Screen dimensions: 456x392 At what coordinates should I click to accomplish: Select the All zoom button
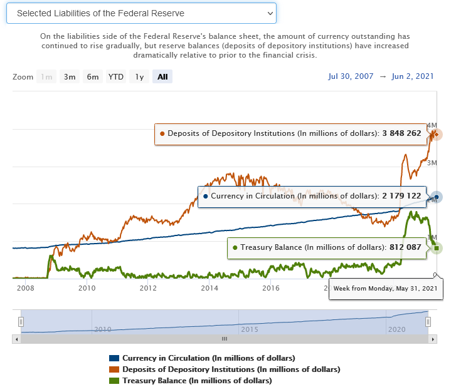[162, 76]
